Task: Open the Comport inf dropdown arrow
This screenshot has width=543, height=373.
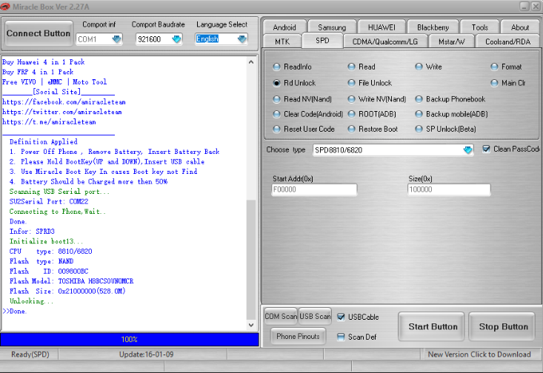Action: (x=117, y=39)
